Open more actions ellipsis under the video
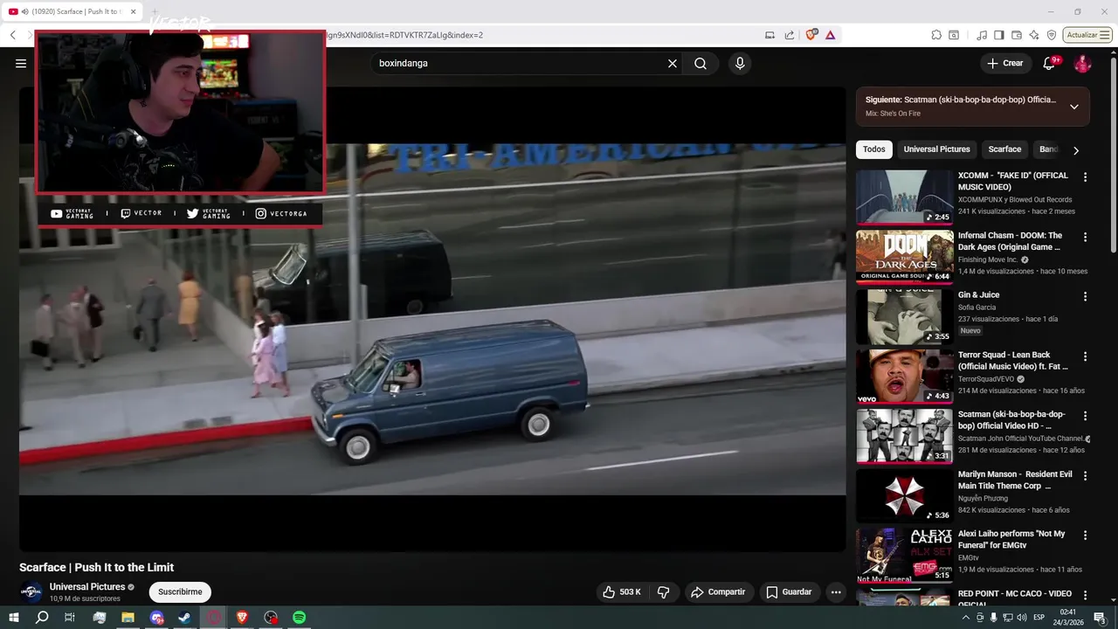Screen dimensions: 1118x629 836,592
